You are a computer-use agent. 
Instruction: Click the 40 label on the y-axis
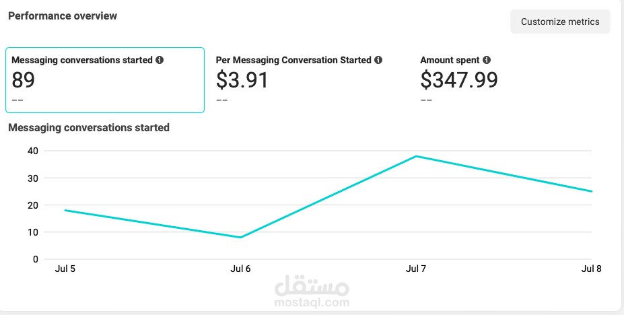coord(32,151)
